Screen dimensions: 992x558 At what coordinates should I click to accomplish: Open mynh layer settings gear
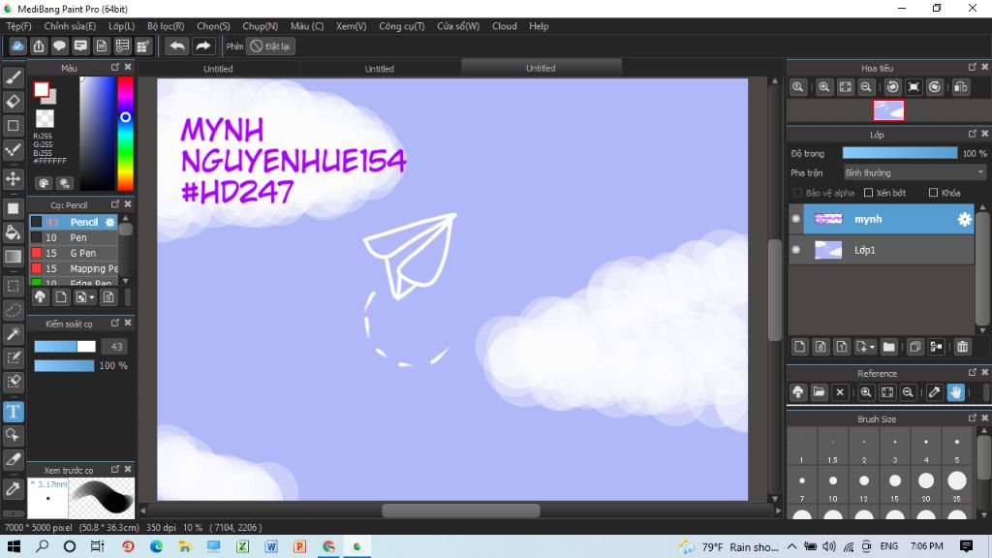coord(964,219)
